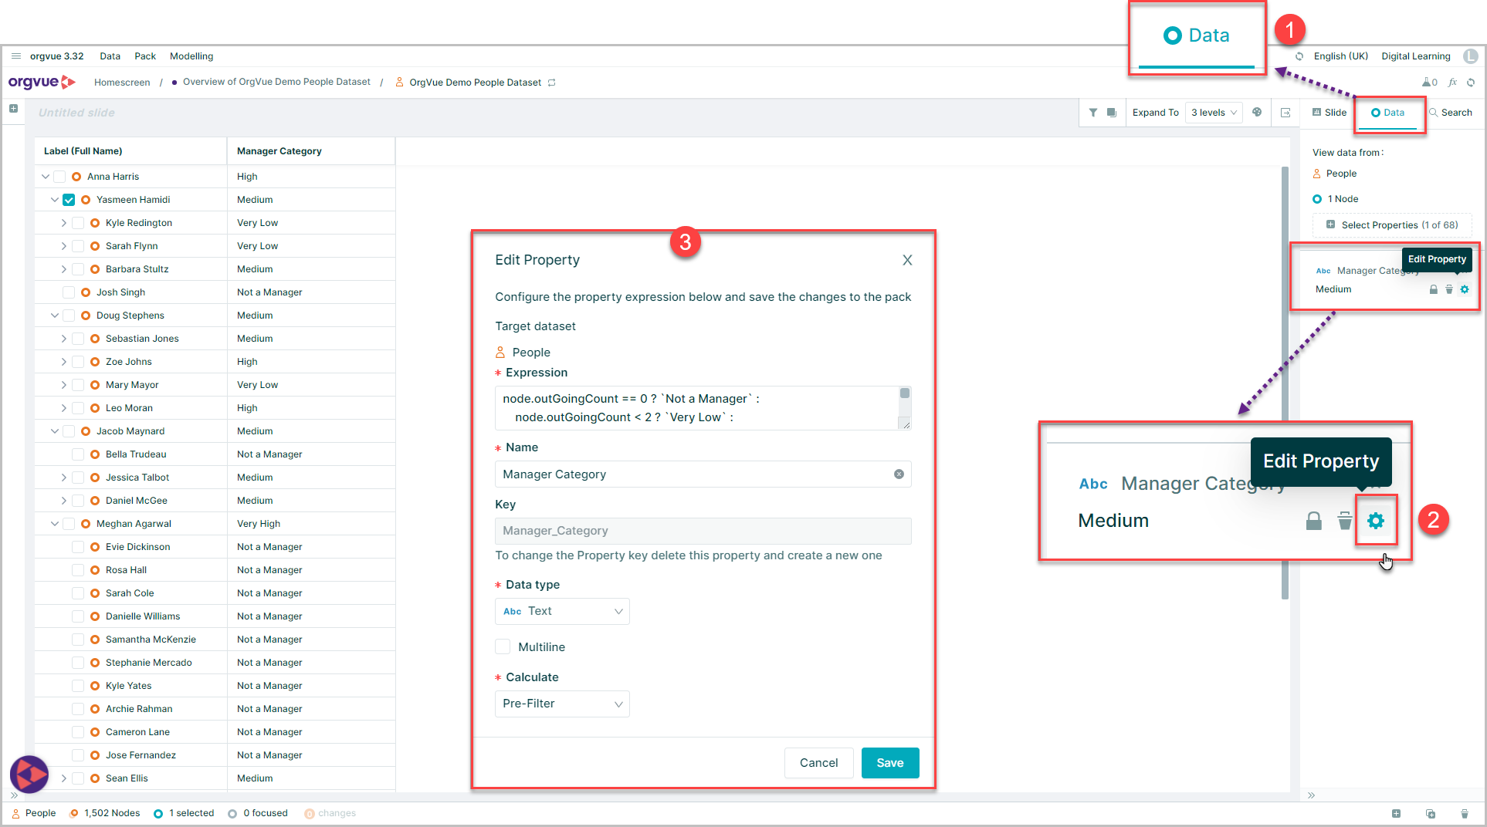Screen dimensions: 1487x827
Task: Click the stacked squares icon beside the filter
Action: tap(1112, 113)
